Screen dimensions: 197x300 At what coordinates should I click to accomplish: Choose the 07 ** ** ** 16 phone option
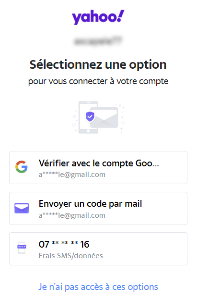[98, 249]
